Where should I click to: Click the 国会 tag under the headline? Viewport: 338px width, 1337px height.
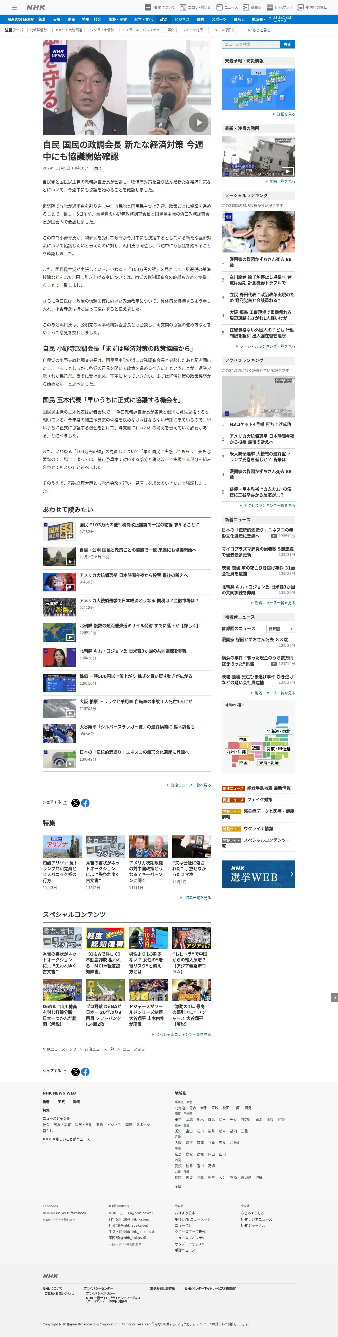(98, 169)
